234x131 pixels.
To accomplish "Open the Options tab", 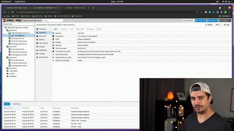I will (x=42, y=40).
